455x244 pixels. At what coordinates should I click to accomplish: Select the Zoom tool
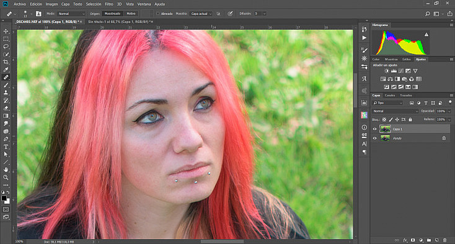pos(6,177)
